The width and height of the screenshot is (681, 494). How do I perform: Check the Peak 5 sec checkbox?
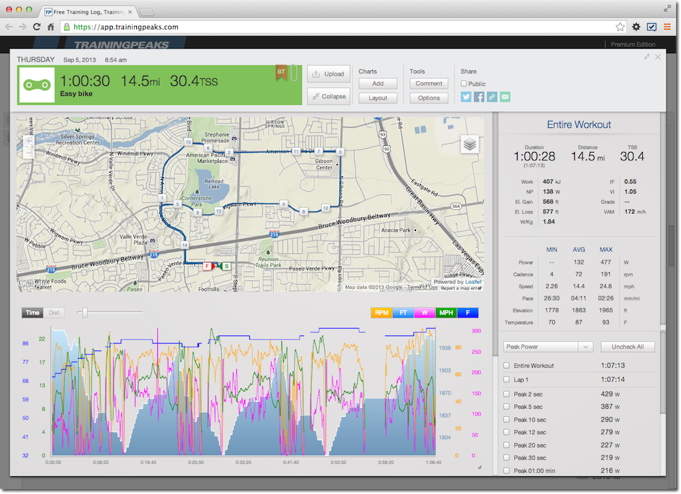coord(507,407)
